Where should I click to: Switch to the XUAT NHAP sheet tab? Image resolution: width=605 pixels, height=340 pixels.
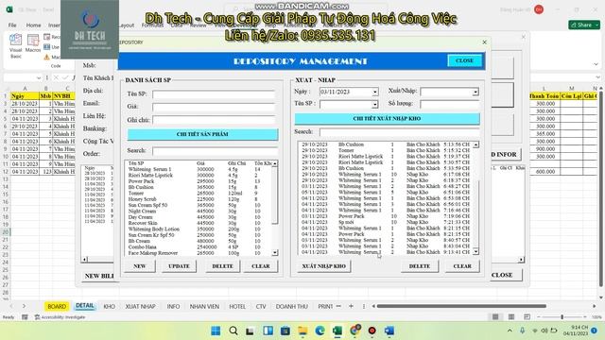[x=141, y=306]
